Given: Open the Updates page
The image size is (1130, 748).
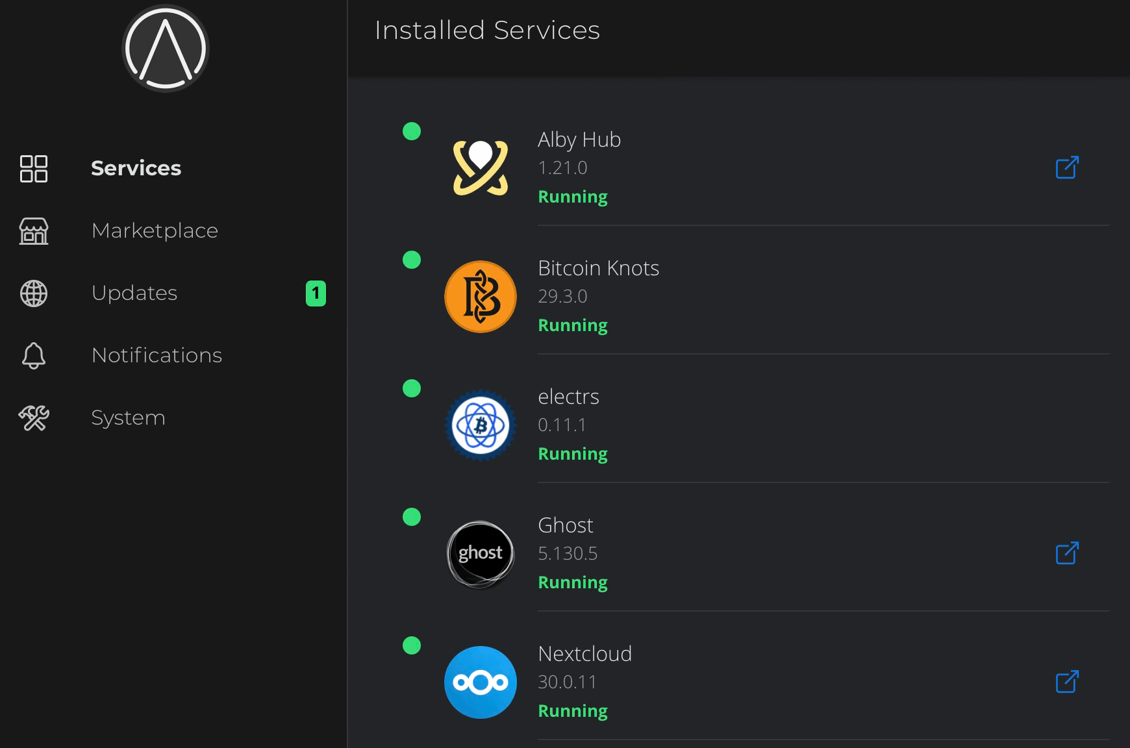Looking at the screenshot, I should pos(134,293).
